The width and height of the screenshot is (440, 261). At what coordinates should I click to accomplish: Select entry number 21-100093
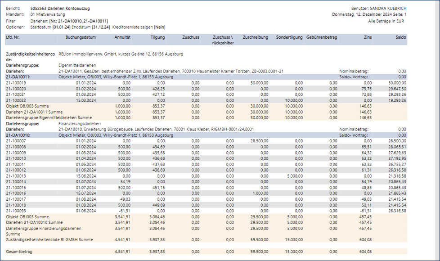[x=16, y=211]
